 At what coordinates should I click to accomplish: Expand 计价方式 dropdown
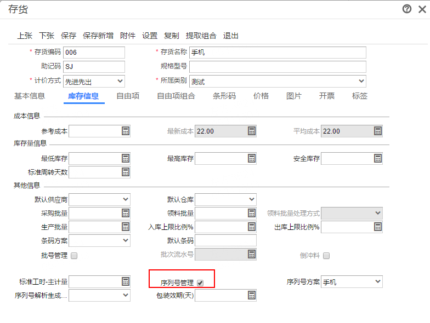94,82
